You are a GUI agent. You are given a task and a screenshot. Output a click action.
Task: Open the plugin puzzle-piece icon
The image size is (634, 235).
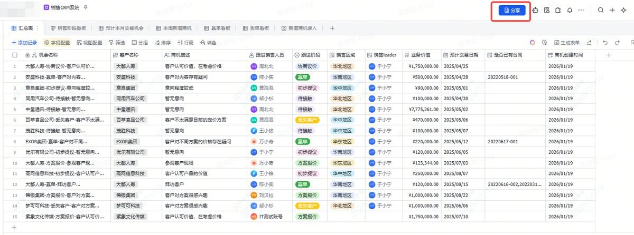tap(558, 10)
